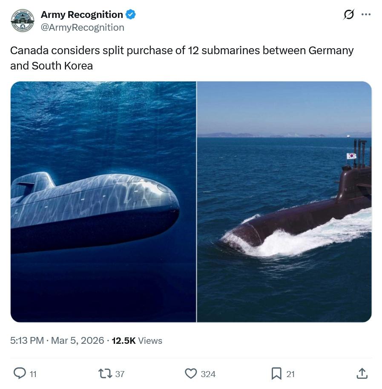Open the share upload arrow icon
The height and width of the screenshot is (389, 382).
(x=362, y=373)
